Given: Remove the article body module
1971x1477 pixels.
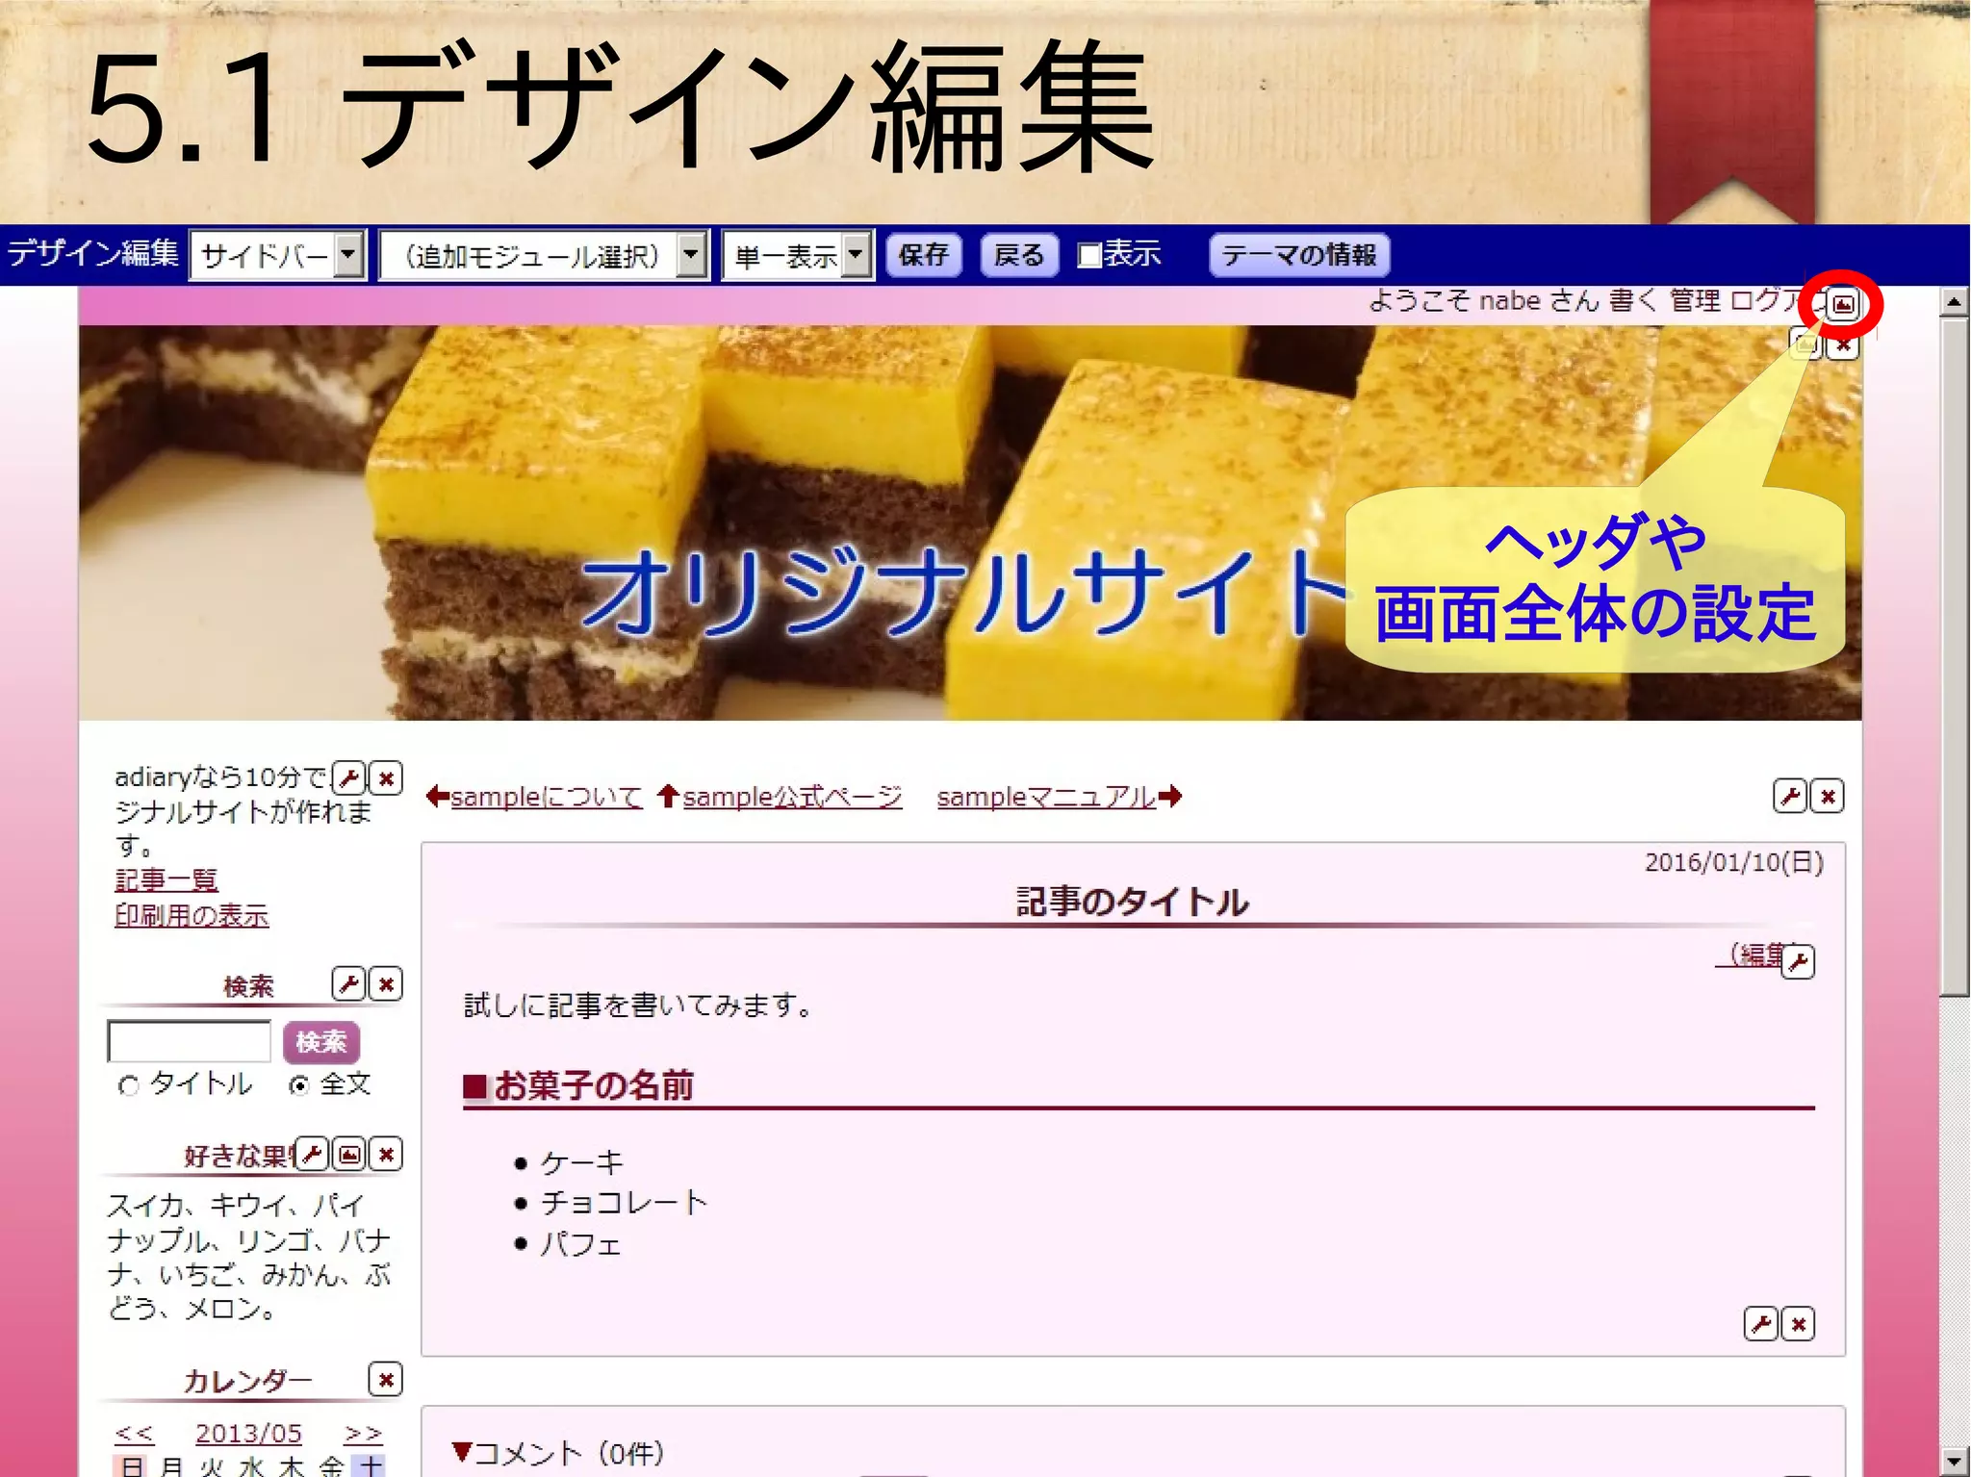Looking at the screenshot, I should tap(1798, 1324).
